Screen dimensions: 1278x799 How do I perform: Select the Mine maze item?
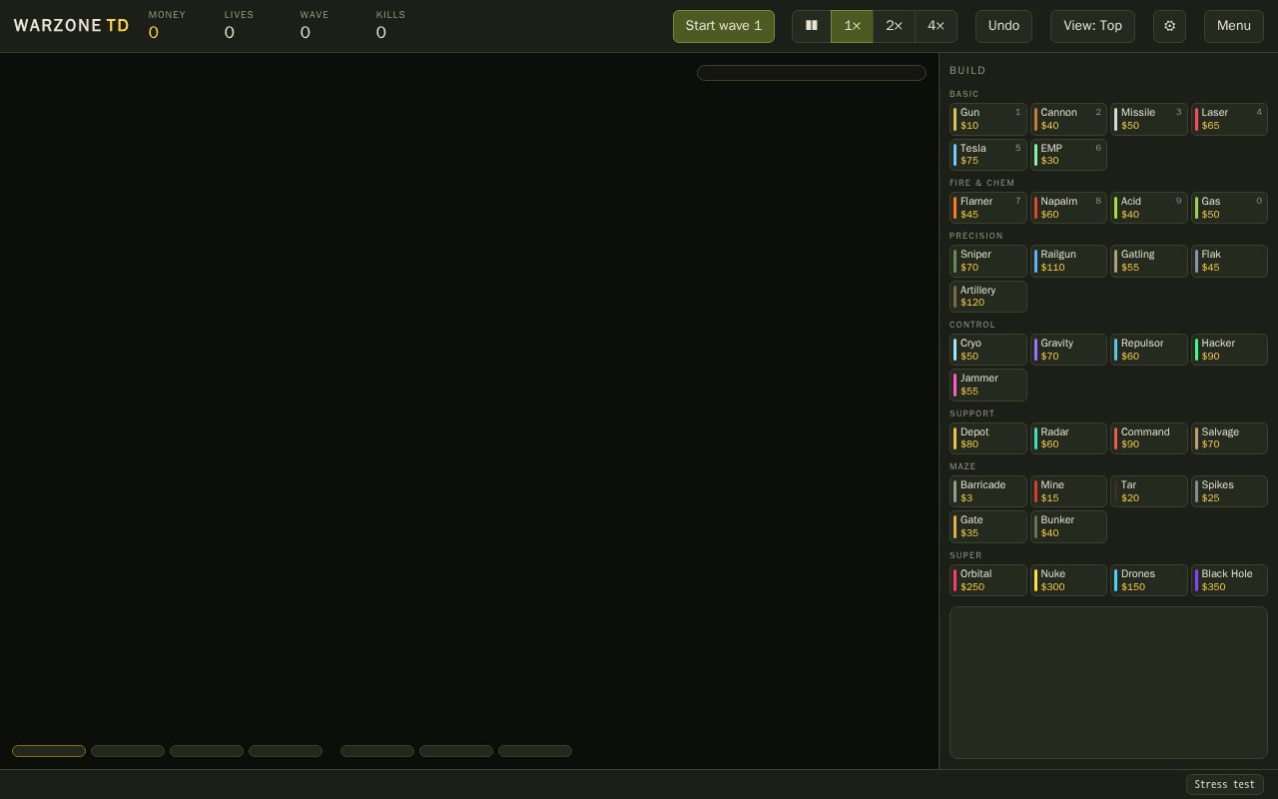coord(1068,491)
